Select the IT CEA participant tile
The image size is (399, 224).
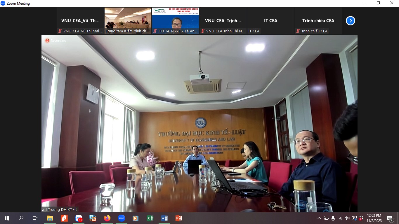coord(270,21)
